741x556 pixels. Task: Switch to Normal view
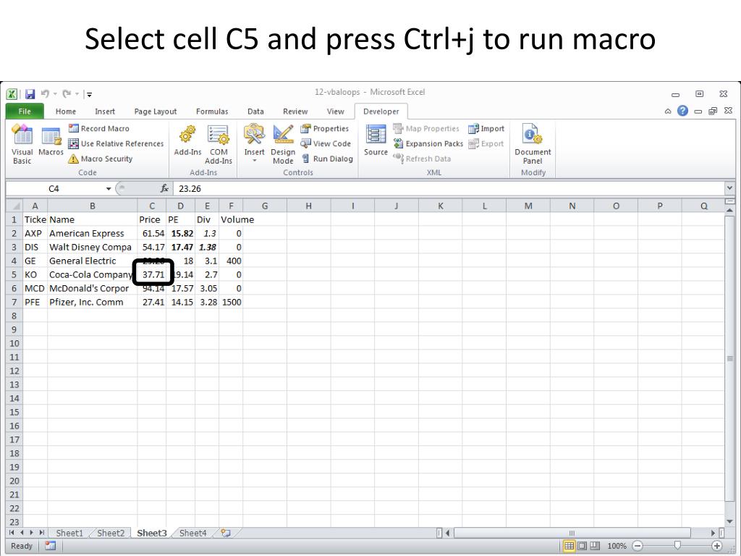pos(569,546)
